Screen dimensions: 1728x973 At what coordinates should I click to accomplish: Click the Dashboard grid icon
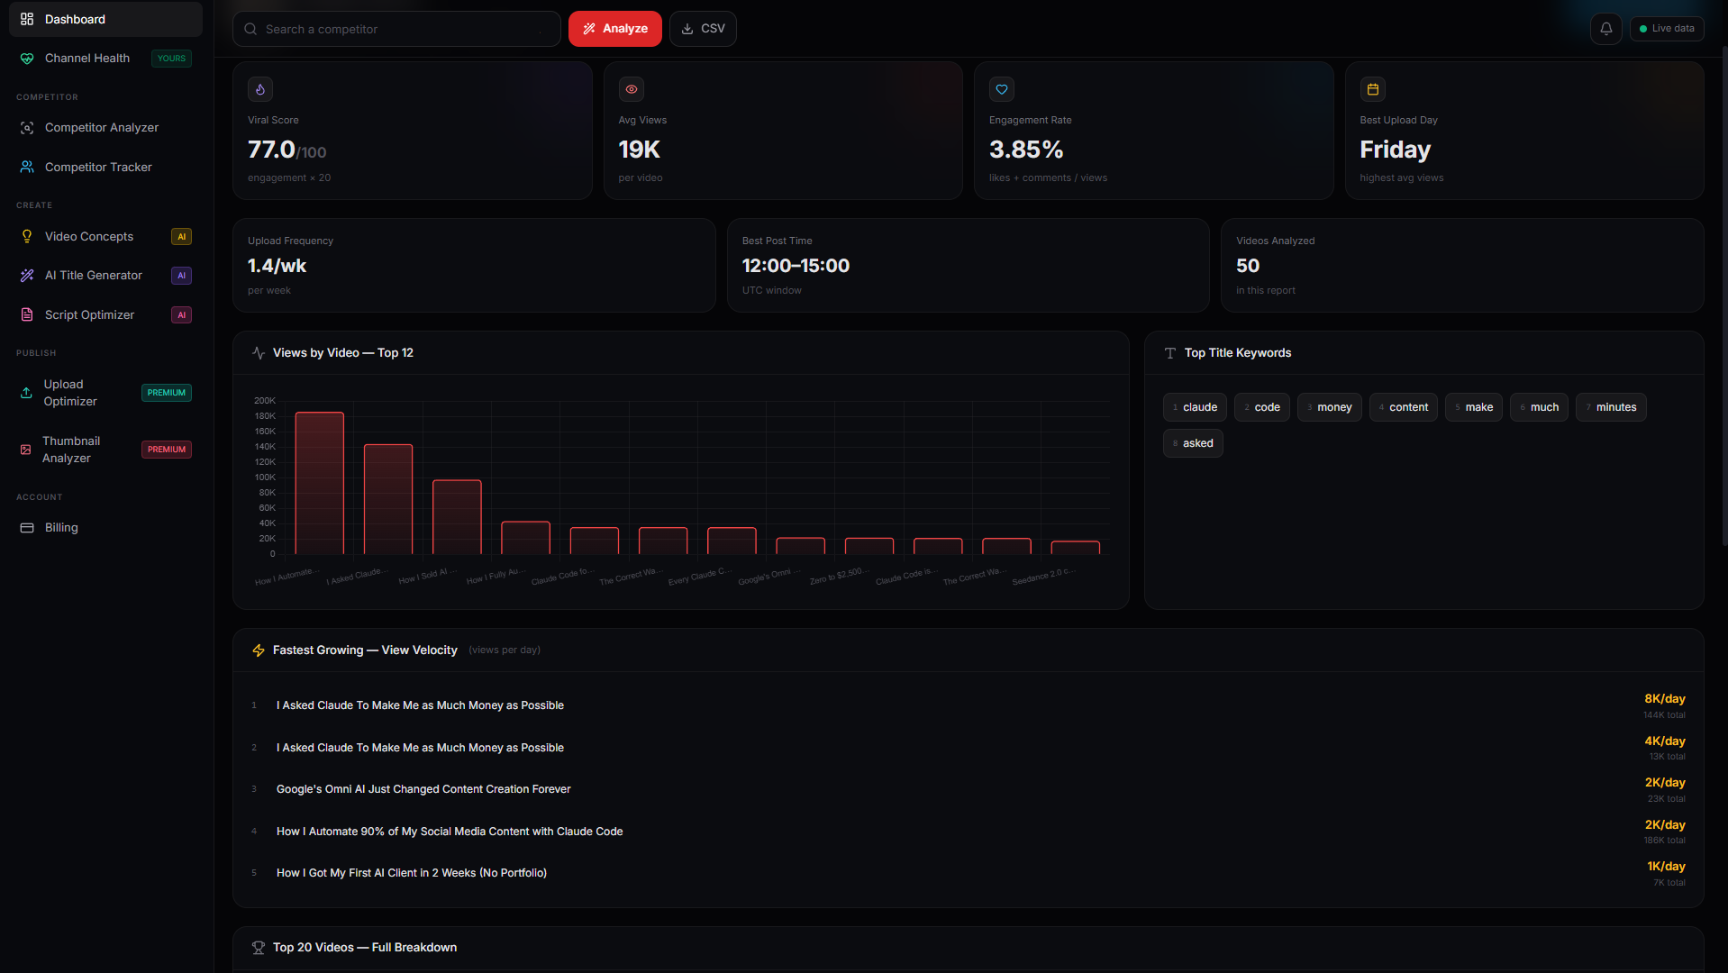(x=27, y=19)
